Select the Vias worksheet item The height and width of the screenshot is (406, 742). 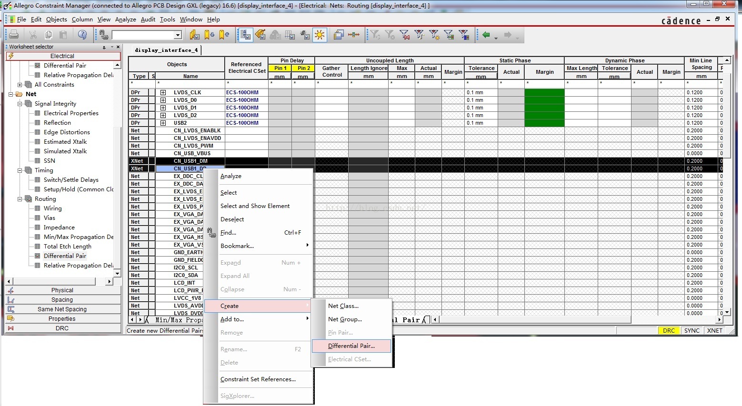click(50, 218)
